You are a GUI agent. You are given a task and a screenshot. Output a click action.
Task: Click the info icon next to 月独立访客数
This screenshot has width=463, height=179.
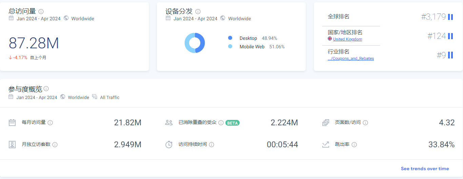pyautogui.click(x=55, y=145)
